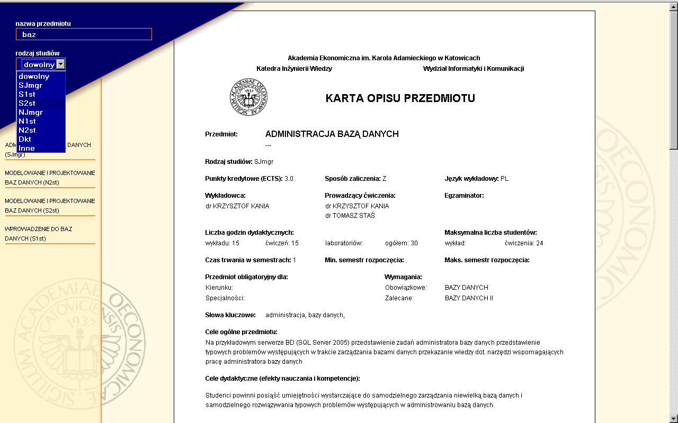
Task: Click 'Sposób zaliczenia:' label
Action: pyautogui.click(x=353, y=179)
